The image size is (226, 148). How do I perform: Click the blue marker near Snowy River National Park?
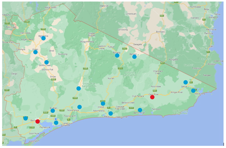point(78,89)
